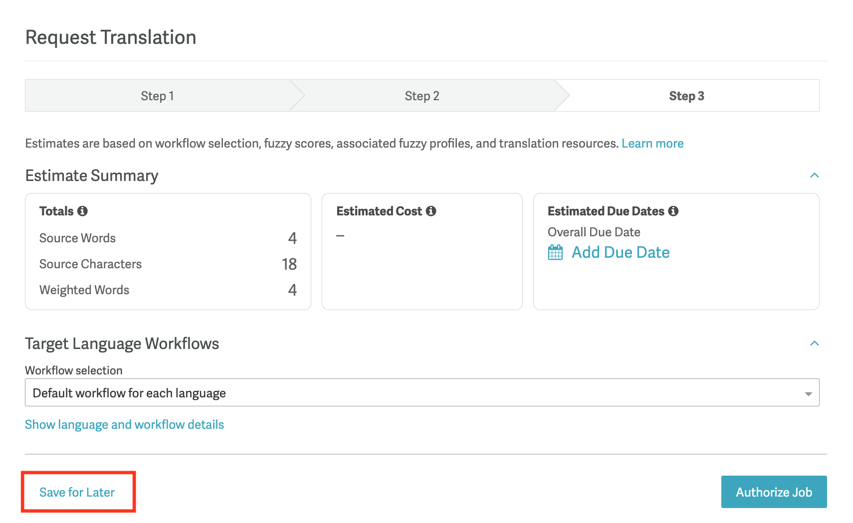Click the Add Due Date link

click(x=620, y=252)
